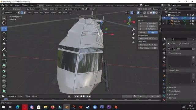Viewport: 196px width, 110px height.
Task: Expand the UV Maps panel
Action: coord(168,88)
